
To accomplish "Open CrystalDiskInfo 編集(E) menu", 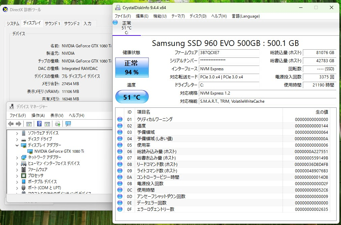I will click(142, 16).
